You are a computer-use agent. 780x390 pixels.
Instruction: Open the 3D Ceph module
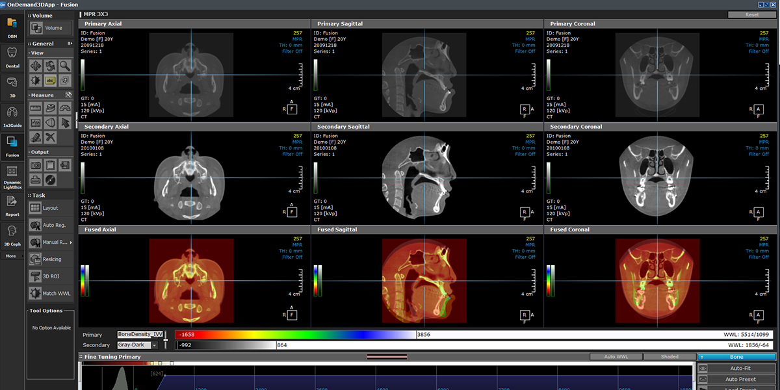click(12, 235)
